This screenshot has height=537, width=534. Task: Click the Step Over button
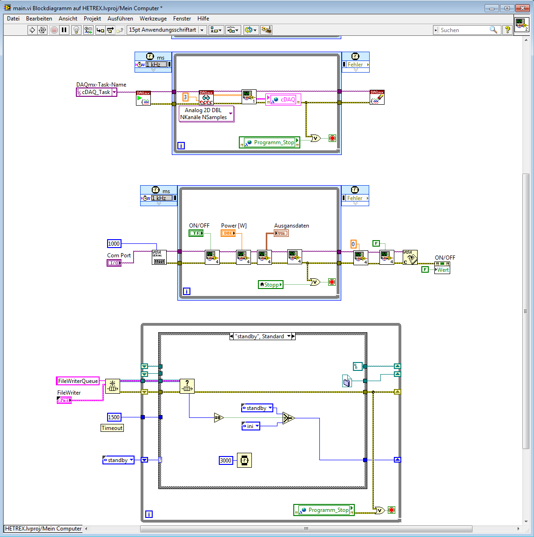pos(110,30)
